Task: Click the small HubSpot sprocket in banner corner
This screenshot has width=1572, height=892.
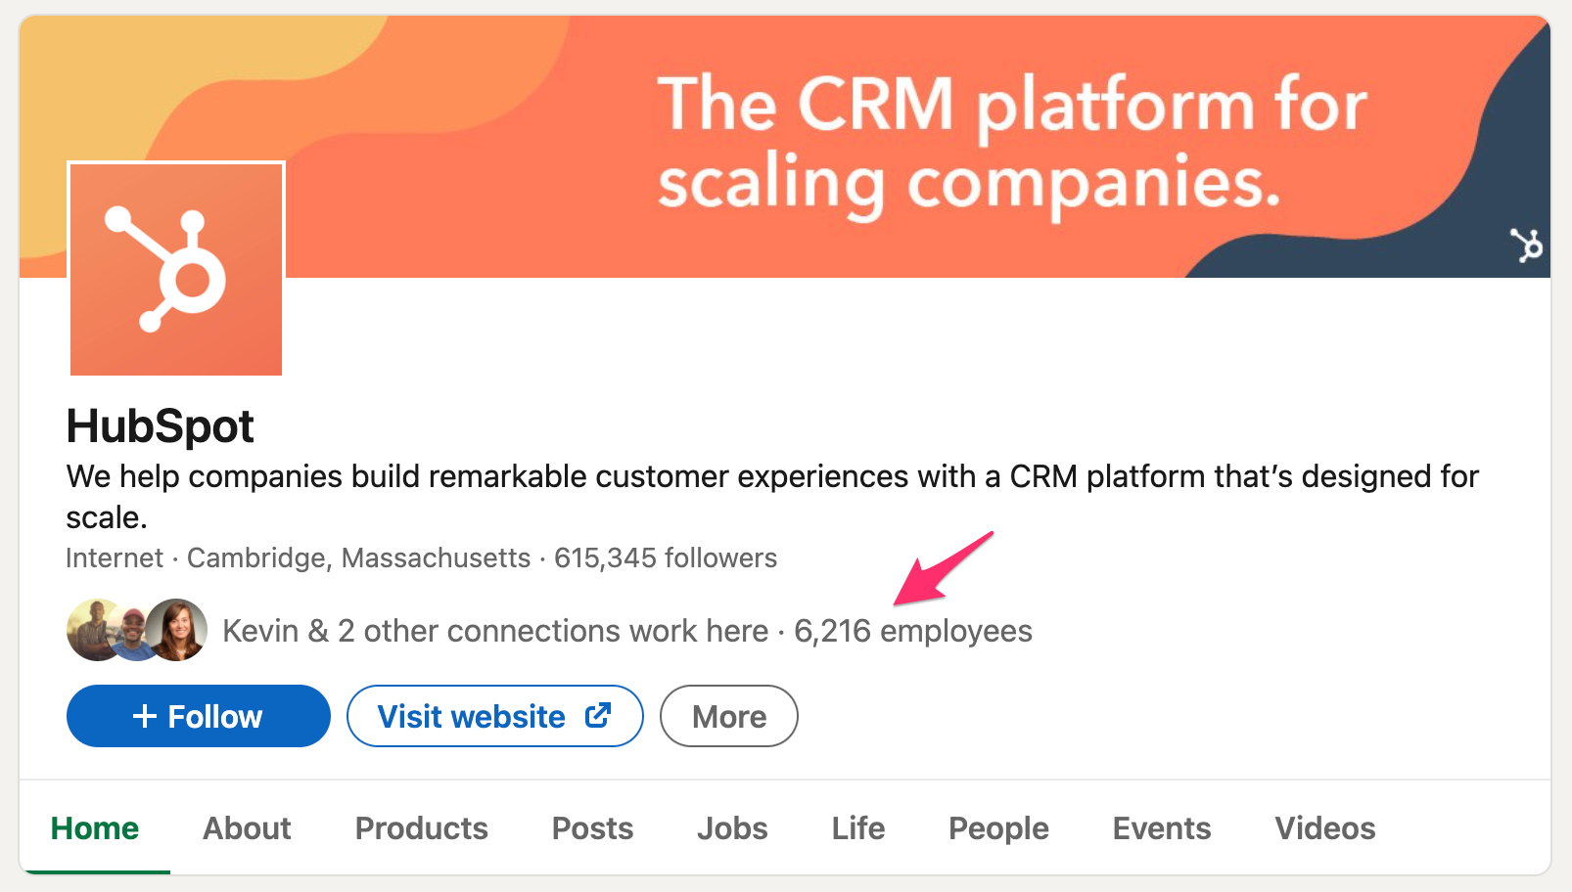Action: point(1525,245)
